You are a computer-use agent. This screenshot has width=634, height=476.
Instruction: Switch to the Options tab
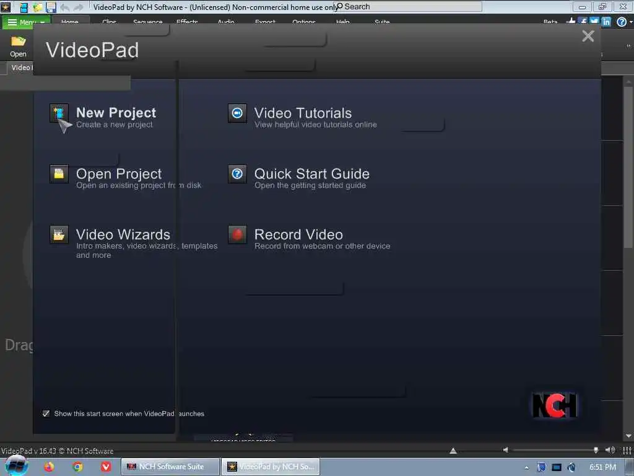click(303, 22)
